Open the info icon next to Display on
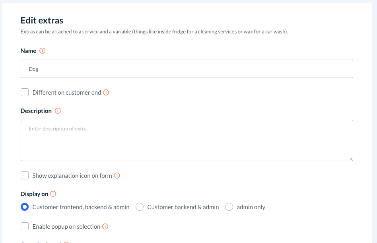Image resolution: width=377 pixels, height=243 pixels. click(53, 194)
